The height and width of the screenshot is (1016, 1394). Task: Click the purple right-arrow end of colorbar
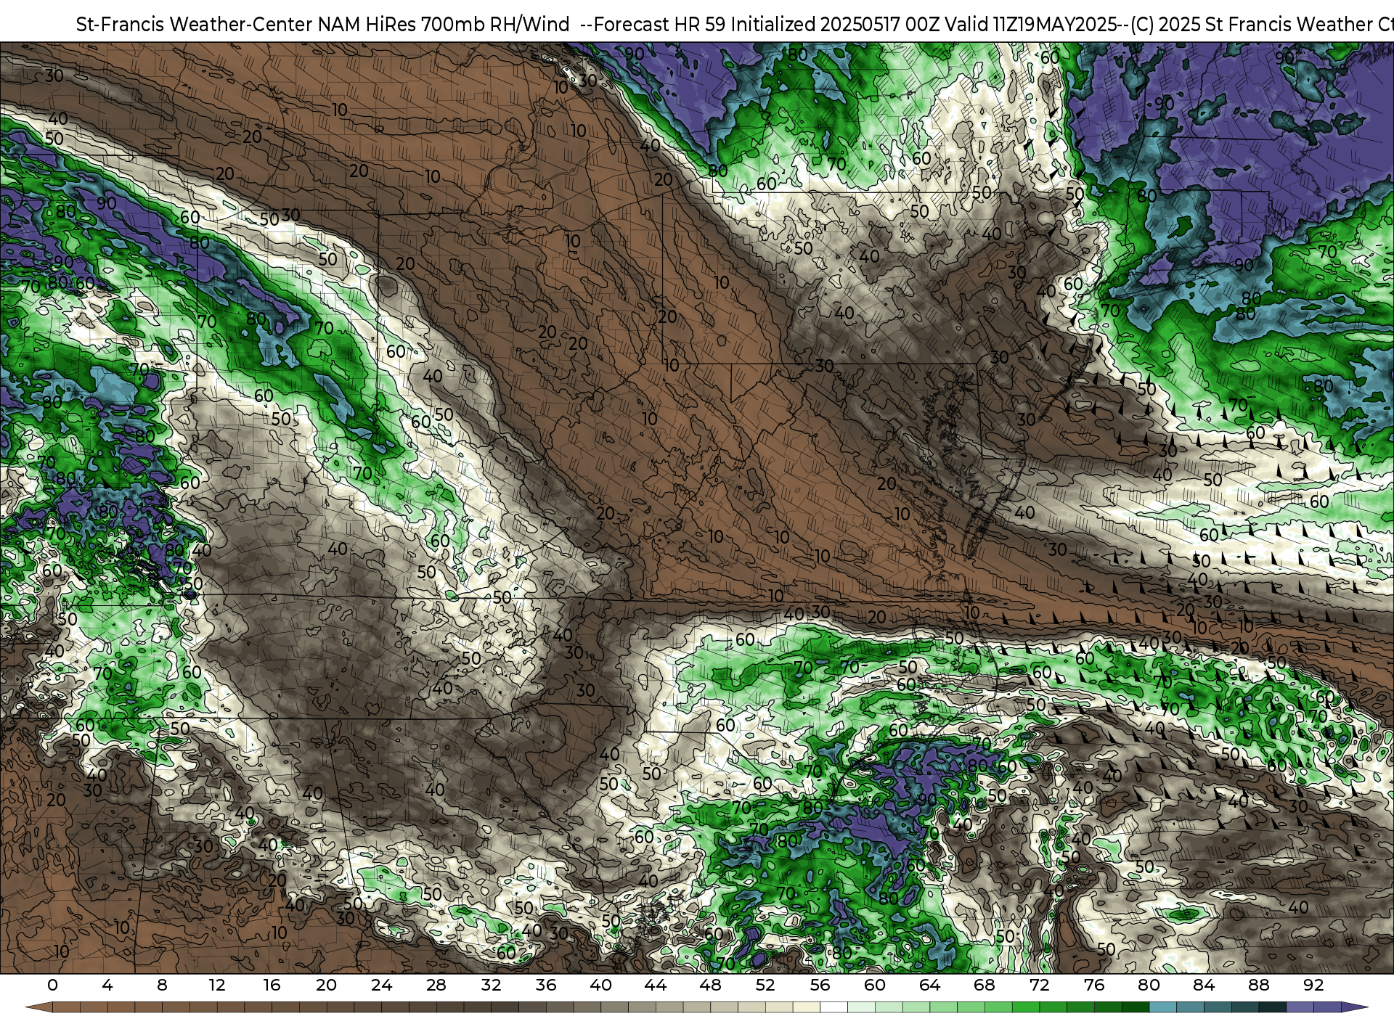pyautogui.click(x=1354, y=1007)
